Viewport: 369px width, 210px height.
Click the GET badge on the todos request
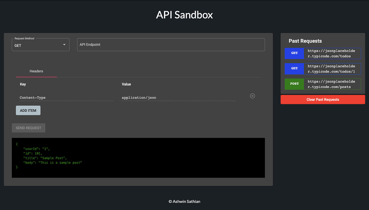pos(294,53)
